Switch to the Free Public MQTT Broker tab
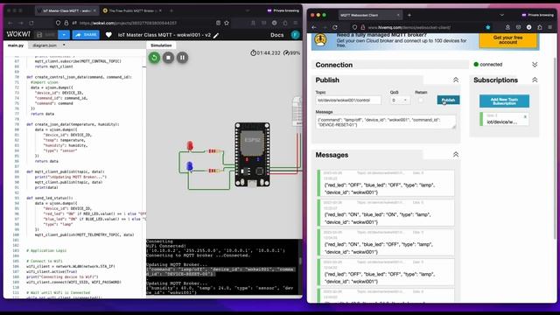This screenshot has height=315, width=560. coord(132,10)
